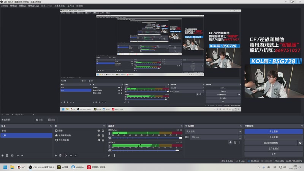This screenshot has width=304, height=171.
Task: Click the 启动虚拟摄像机 button
Action: (x=271, y=143)
